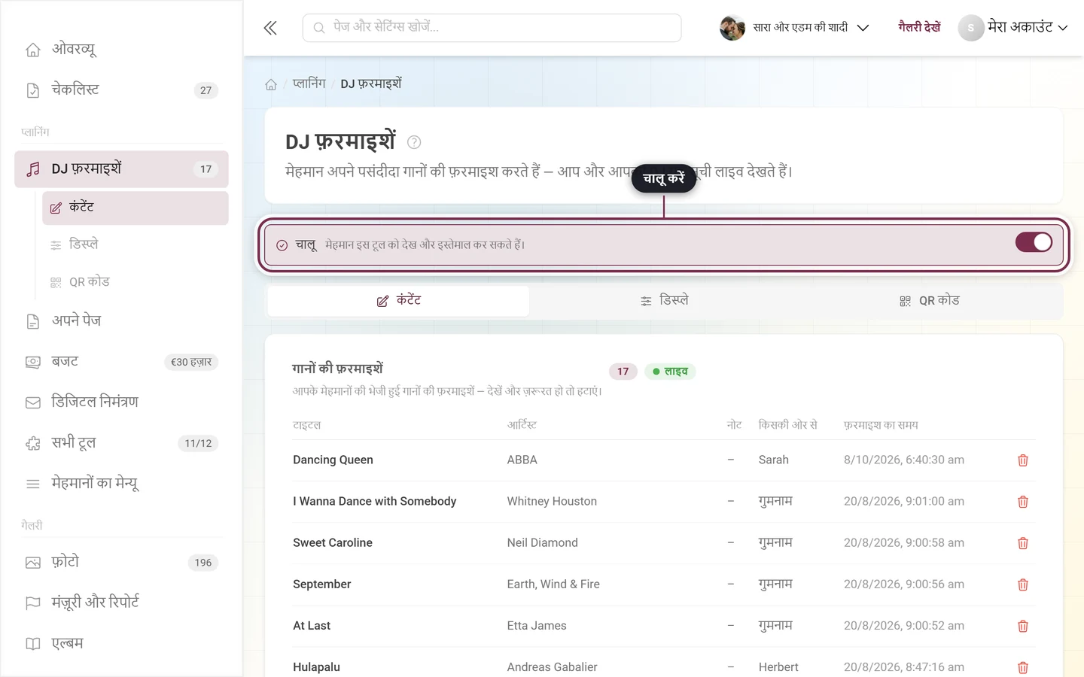Focus the पेज और सेटिंग्स खोजें search field
Image resolution: width=1084 pixels, height=677 pixels.
[x=492, y=28]
